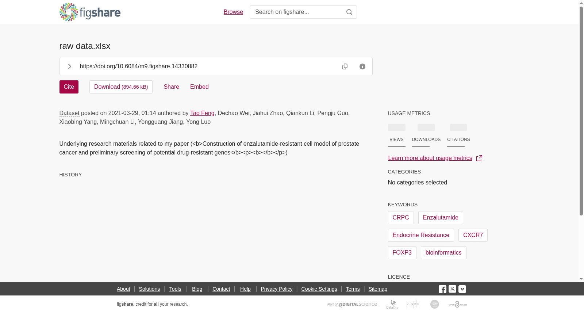This screenshot has height=313, width=584.
Task: Copy the DOI link with copy icon
Action: click(345, 66)
